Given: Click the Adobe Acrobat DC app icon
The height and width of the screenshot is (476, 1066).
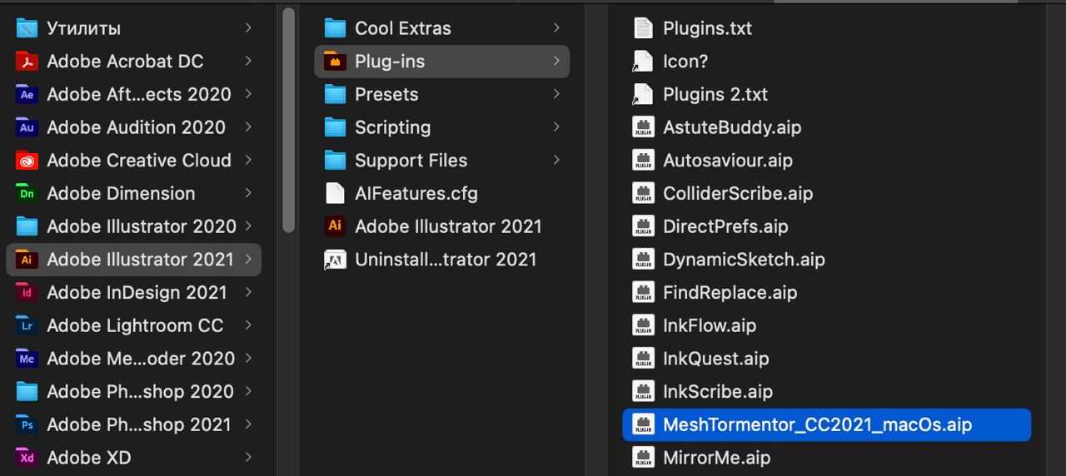Looking at the screenshot, I should coord(27,62).
